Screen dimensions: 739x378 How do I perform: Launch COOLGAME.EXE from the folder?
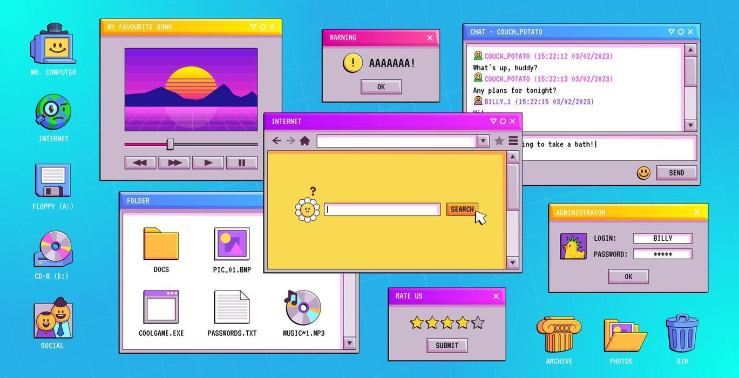pyautogui.click(x=160, y=308)
